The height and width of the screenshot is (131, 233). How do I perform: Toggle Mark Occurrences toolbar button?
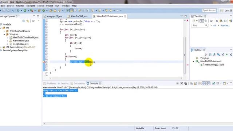click(71, 11)
